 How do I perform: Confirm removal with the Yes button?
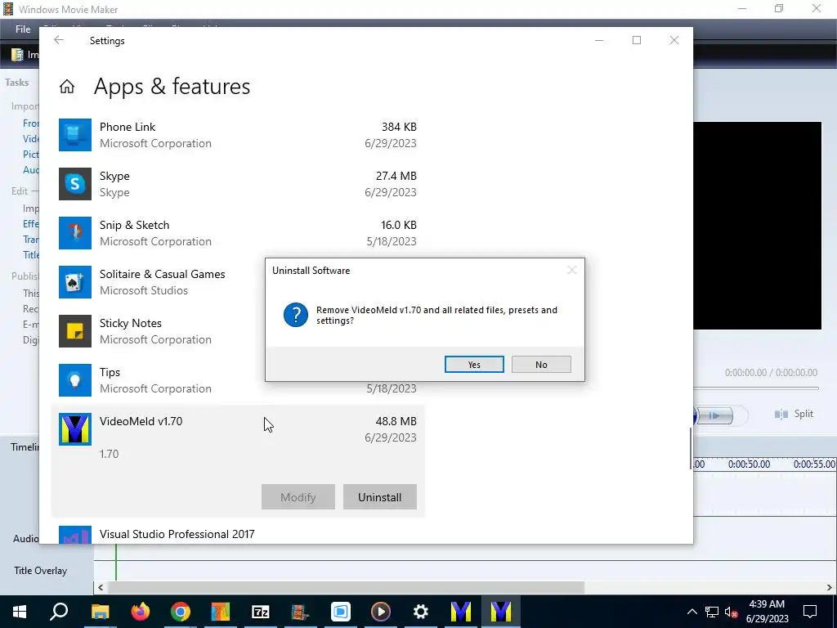(474, 364)
